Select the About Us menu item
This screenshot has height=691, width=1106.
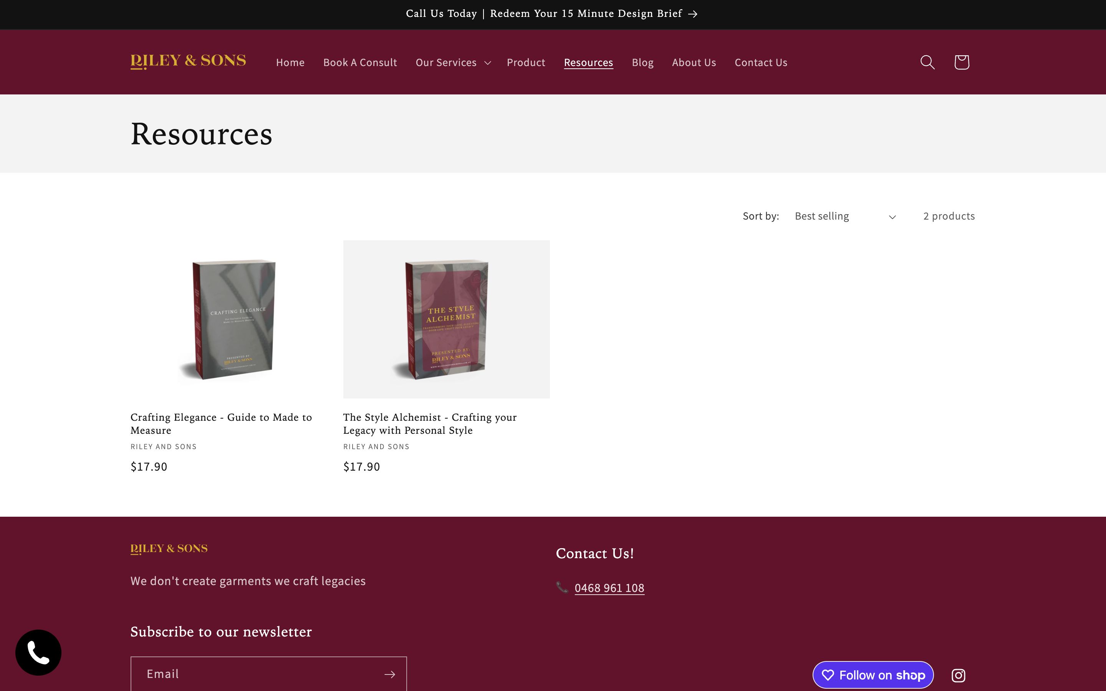tap(694, 61)
